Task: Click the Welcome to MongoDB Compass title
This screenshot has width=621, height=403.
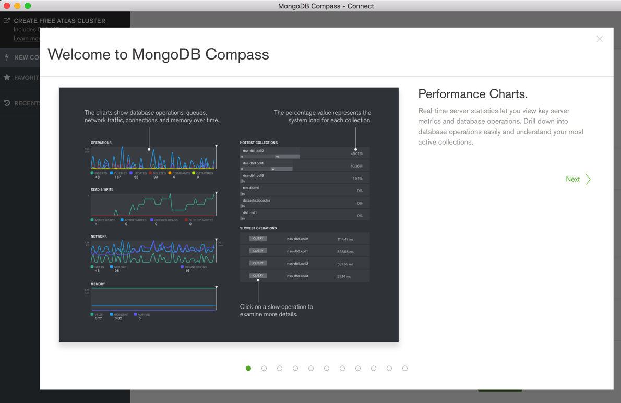Action: pyautogui.click(x=159, y=54)
